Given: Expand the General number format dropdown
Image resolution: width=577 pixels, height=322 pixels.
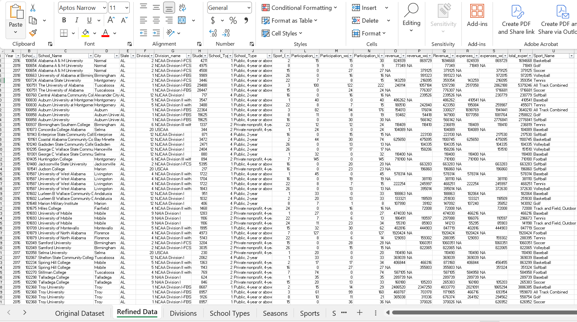Looking at the screenshot, I should 249,8.
